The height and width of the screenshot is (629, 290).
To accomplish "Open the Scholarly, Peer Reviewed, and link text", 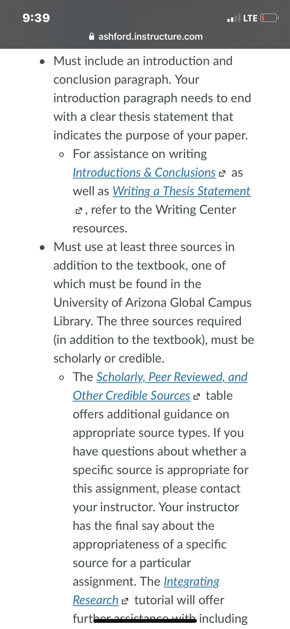I will [172, 377].
